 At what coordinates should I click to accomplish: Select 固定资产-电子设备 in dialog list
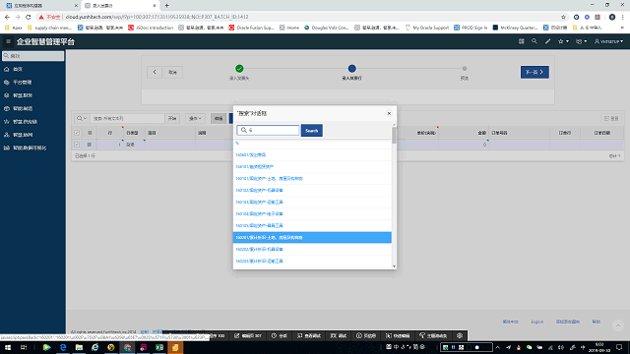[312, 214]
